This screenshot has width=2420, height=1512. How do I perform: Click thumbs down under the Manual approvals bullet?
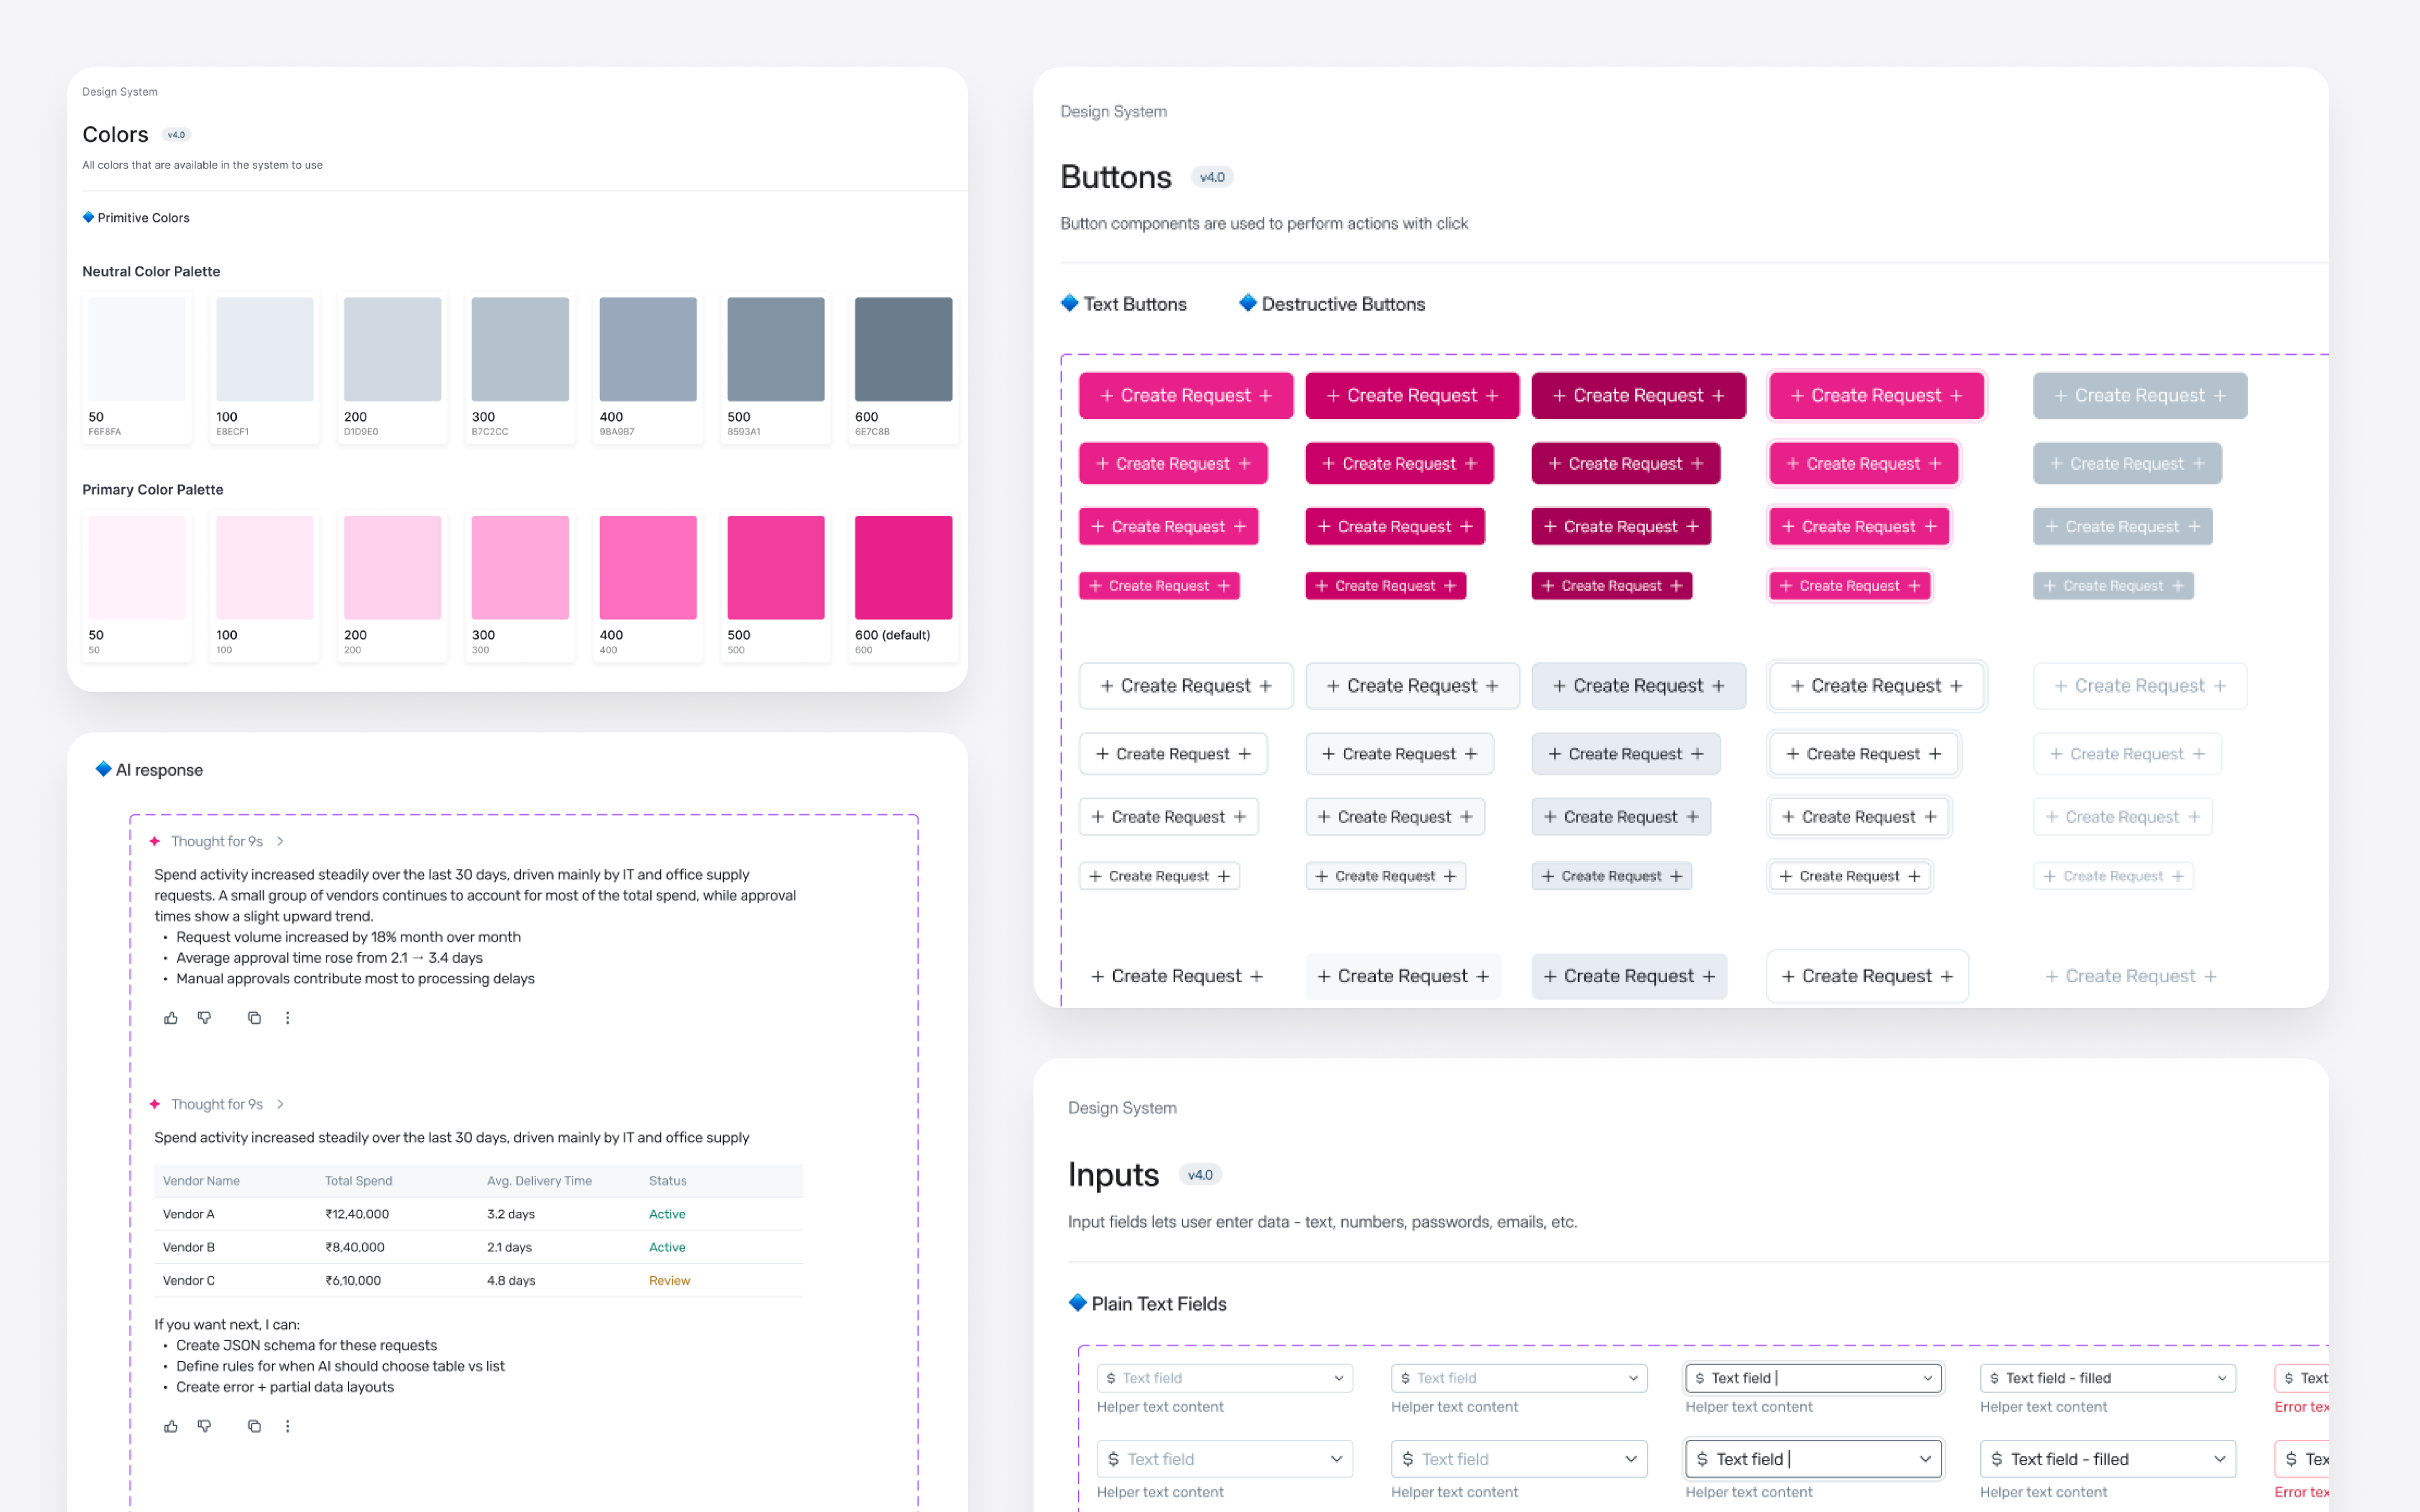tap(204, 1018)
